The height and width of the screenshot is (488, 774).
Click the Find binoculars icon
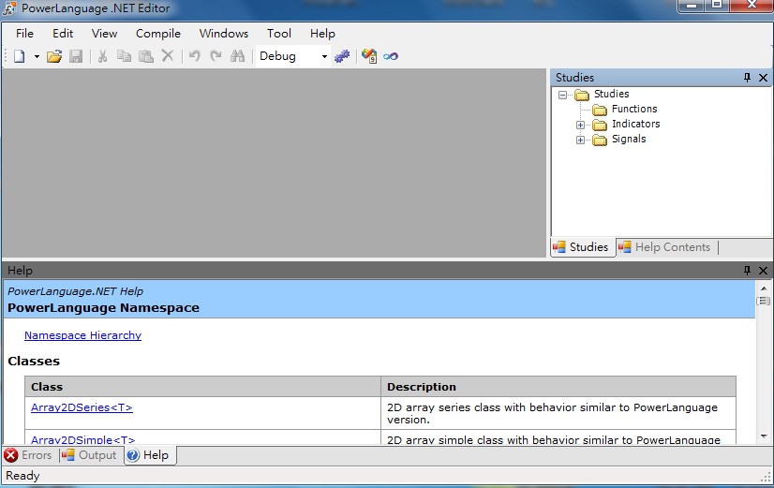237,56
